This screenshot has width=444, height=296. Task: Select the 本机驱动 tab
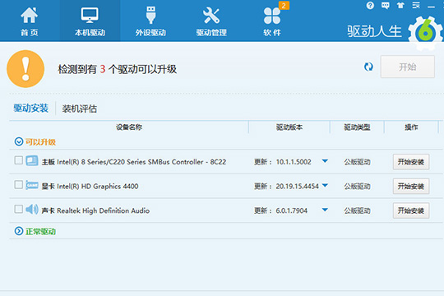[x=90, y=21]
